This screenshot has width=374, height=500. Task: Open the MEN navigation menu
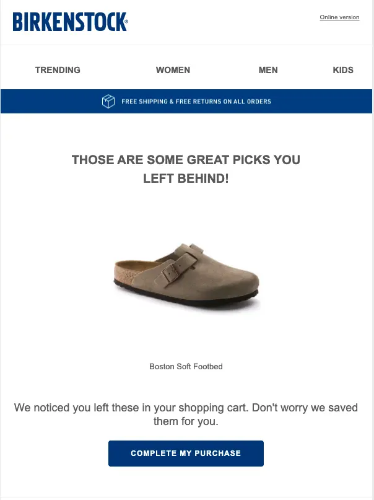coord(268,70)
